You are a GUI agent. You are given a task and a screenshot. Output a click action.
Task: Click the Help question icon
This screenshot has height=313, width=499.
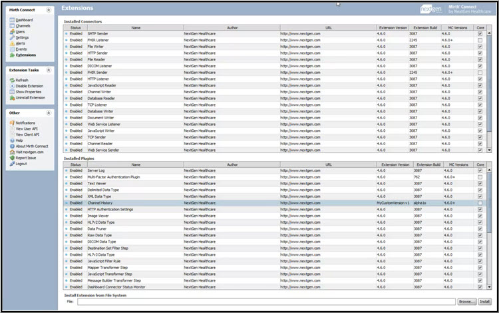pyautogui.click(x=12, y=141)
